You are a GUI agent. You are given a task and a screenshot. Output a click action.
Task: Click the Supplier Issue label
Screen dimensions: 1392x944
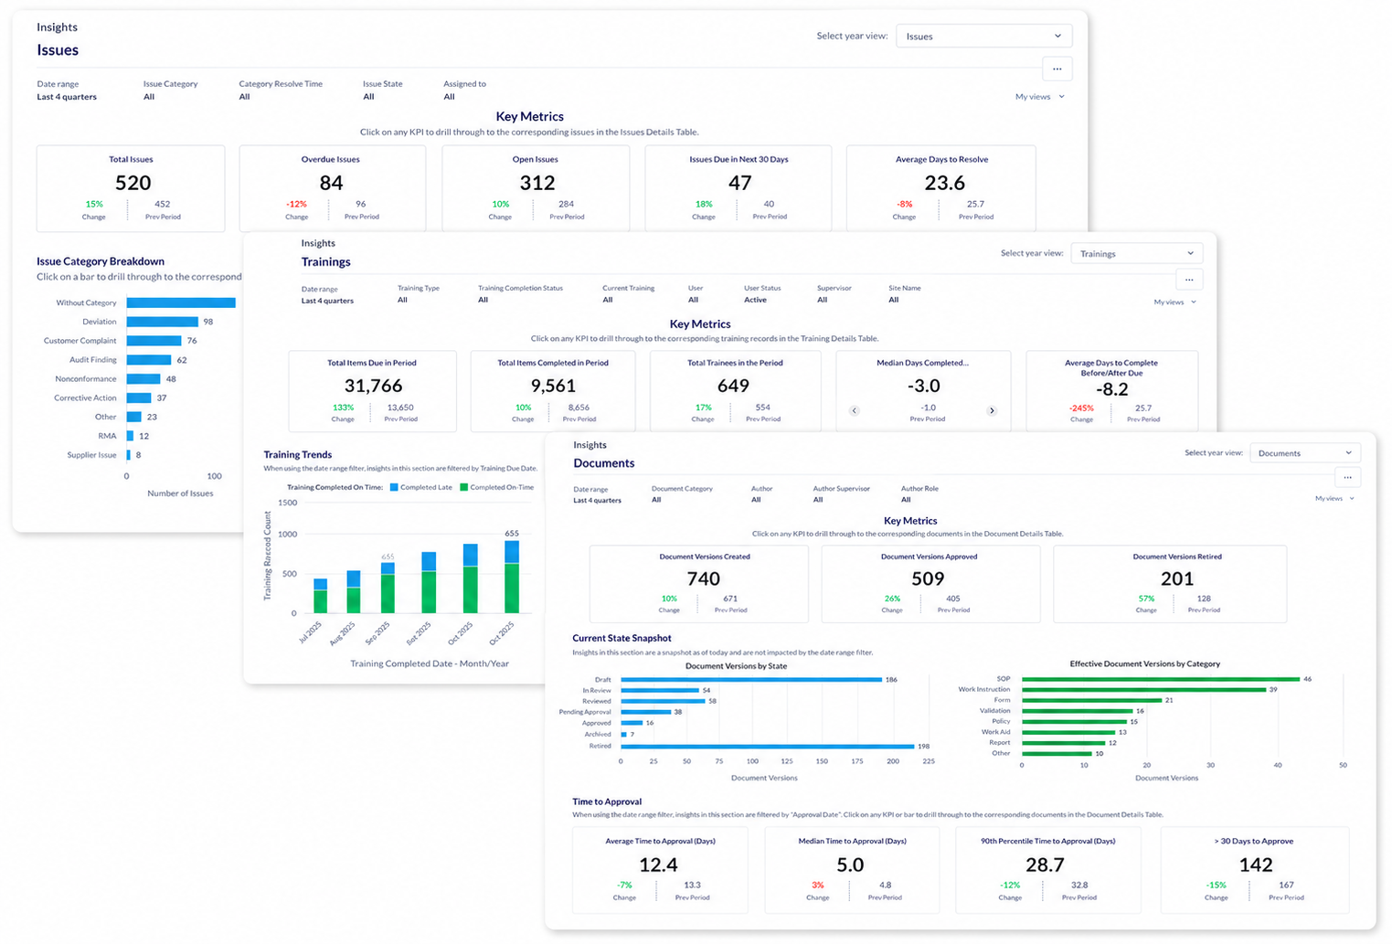coord(91,455)
